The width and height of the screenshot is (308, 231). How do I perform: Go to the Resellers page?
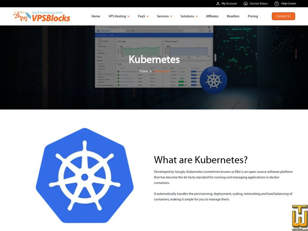click(x=233, y=16)
